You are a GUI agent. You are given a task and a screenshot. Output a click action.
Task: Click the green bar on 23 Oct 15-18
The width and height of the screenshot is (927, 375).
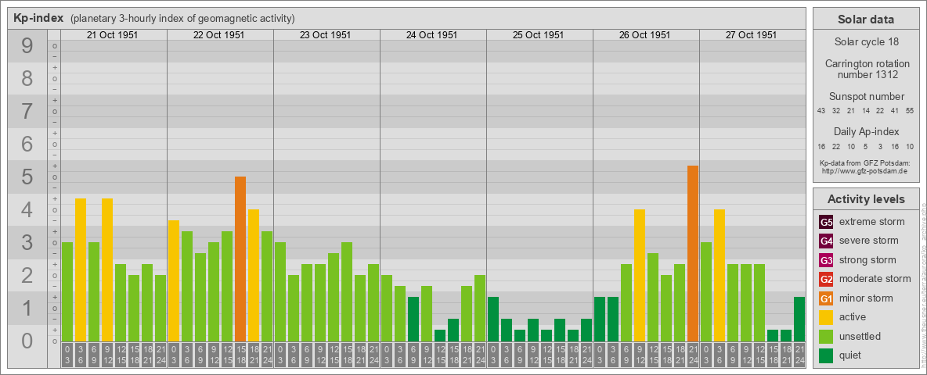tap(346, 292)
